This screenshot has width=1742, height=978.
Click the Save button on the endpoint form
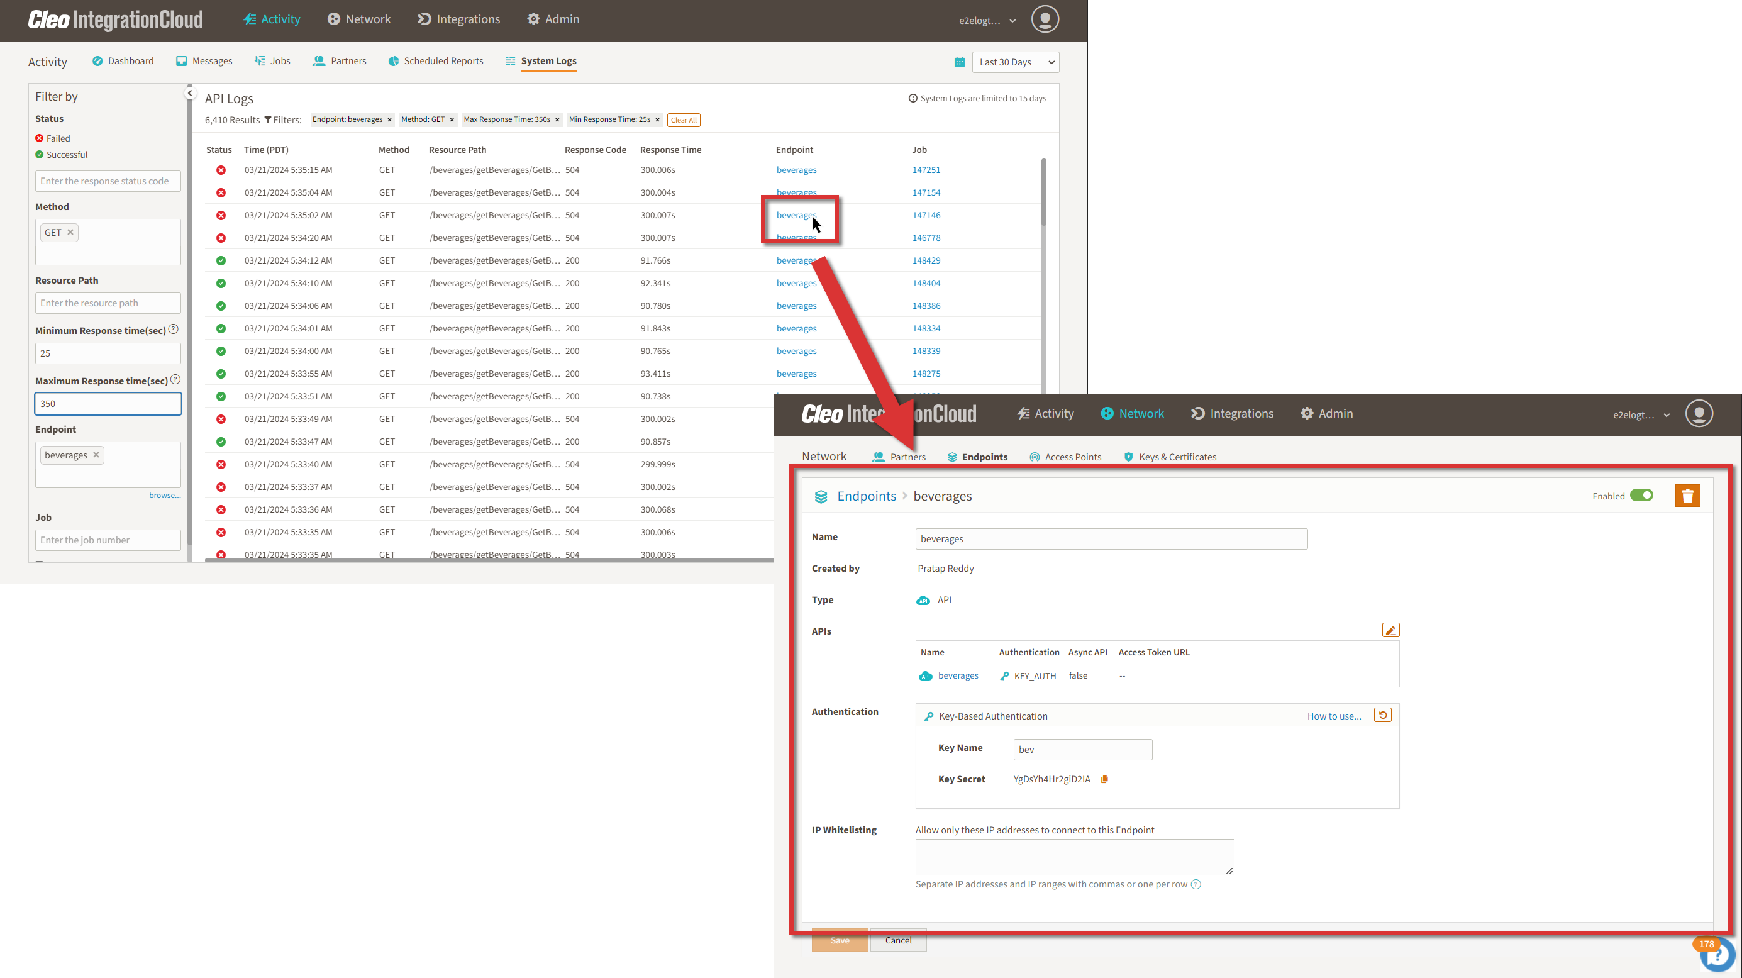840,940
